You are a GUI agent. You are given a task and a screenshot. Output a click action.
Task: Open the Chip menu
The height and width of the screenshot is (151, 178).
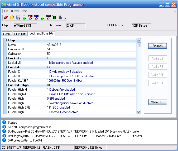[x=25, y=11]
